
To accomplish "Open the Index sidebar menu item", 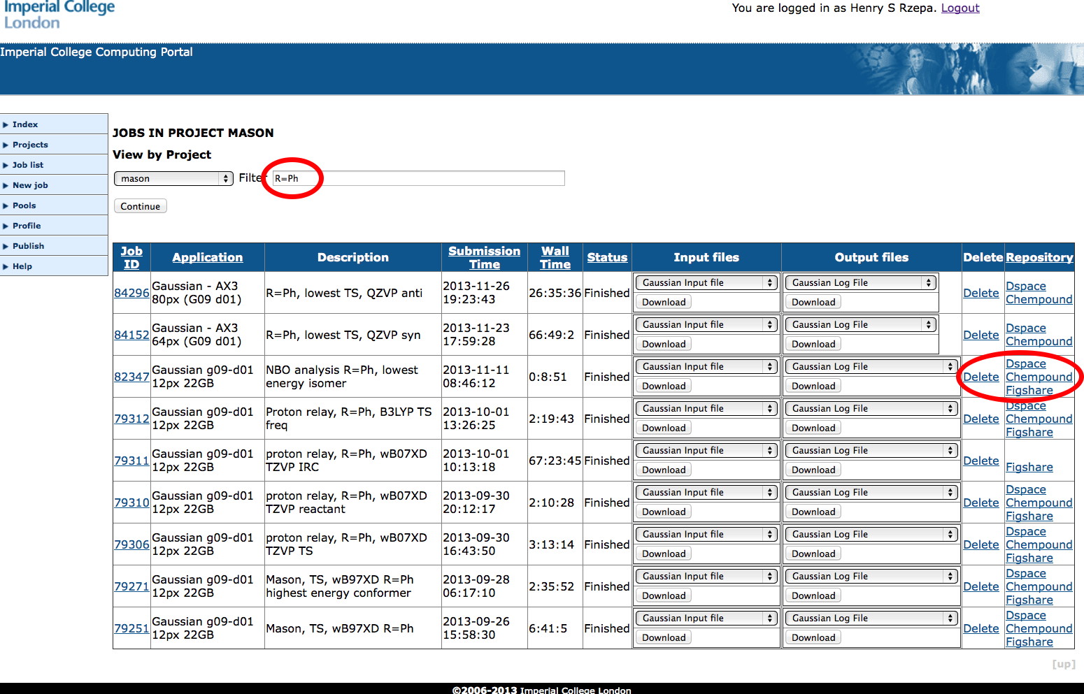I will [x=25, y=124].
